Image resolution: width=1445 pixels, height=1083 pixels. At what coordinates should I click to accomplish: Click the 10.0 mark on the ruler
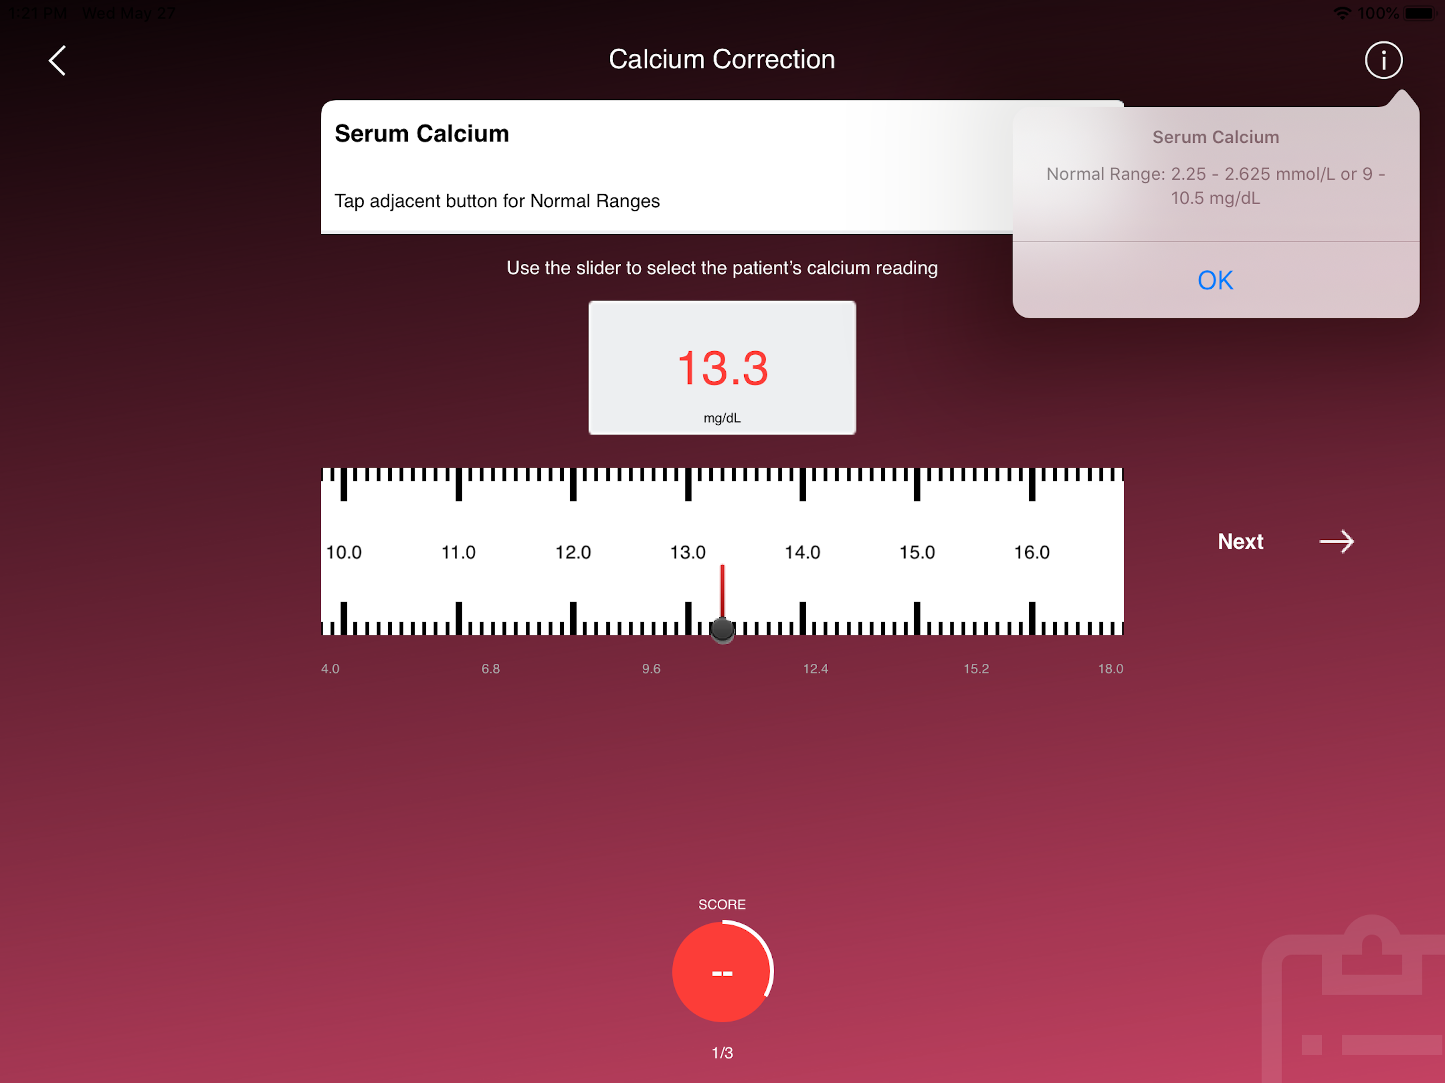(344, 553)
